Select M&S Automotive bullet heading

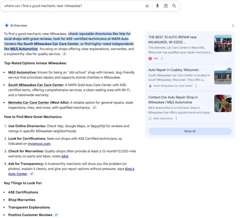[x=22, y=72]
